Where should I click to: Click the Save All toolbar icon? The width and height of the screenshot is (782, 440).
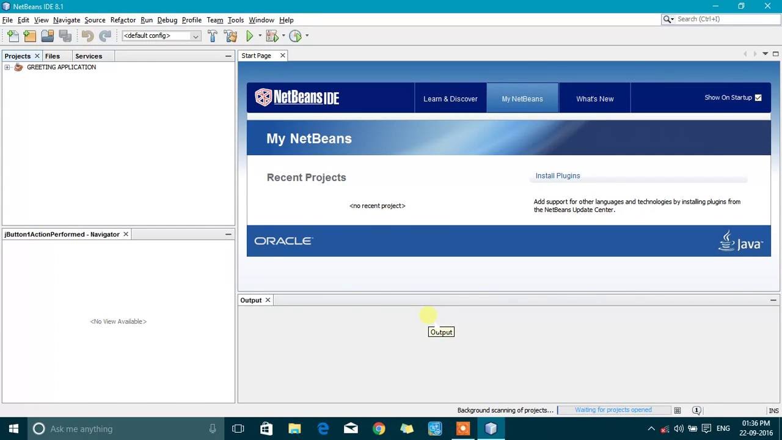(x=65, y=36)
